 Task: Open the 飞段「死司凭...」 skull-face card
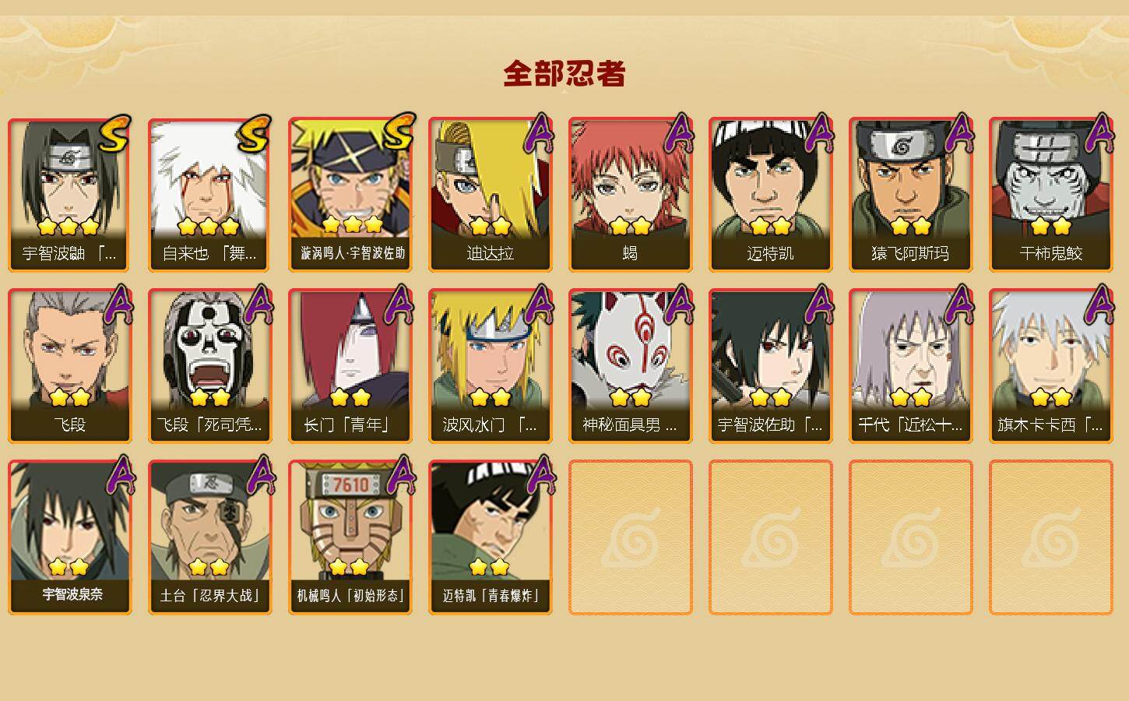click(x=210, y=366)
